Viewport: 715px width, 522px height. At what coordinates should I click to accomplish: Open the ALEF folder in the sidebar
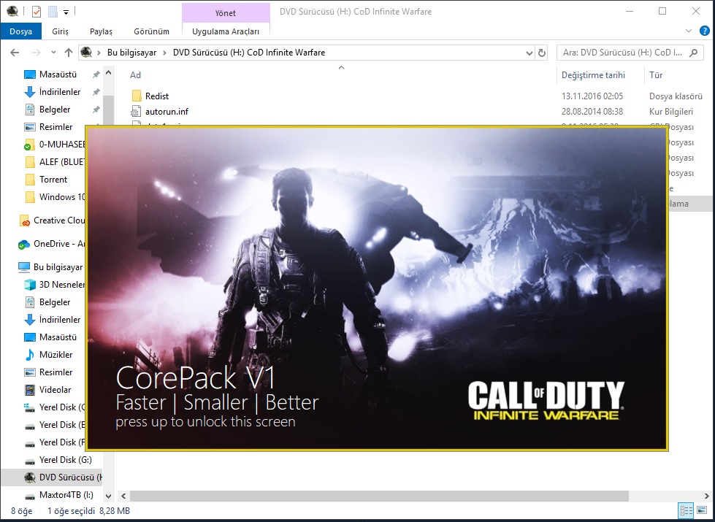tap(54, 162)
